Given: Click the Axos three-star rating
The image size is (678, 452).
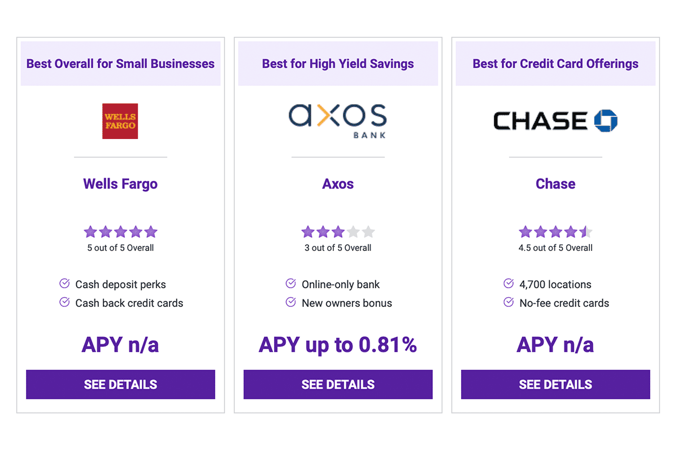Looking at the screenshot, I should pyautogui.click(x=338, y=232).
